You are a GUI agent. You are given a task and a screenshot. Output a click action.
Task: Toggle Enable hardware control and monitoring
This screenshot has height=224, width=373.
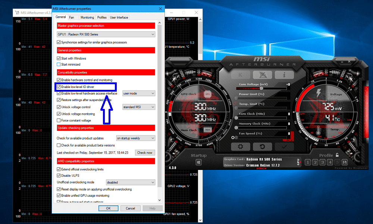tap(59, 80)
